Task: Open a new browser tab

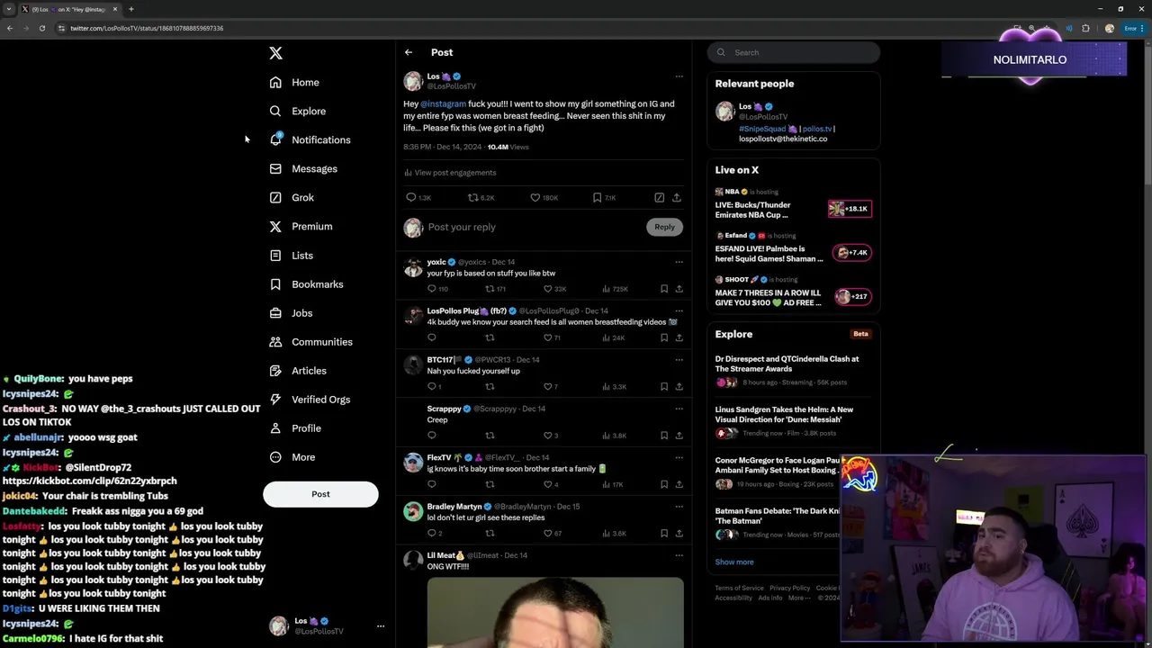Action: (131, 9)
